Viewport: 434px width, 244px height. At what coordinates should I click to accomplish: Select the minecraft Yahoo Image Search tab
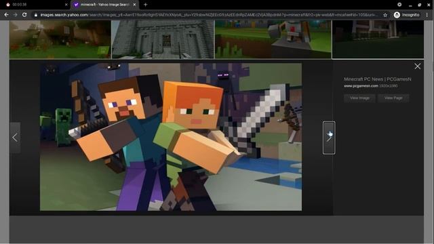click(x=104, y=5)
